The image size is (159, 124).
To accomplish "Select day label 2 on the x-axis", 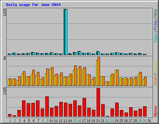I will click(15, 121).
